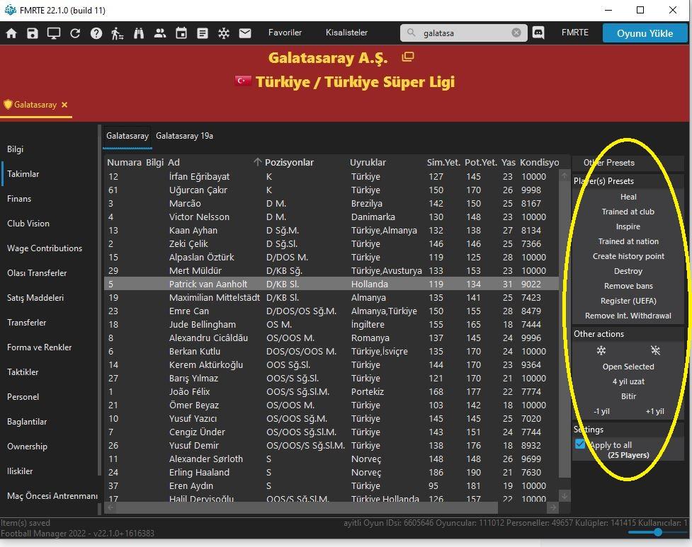
Task: Expand the Other Presets section
Action: coord(608,163)
